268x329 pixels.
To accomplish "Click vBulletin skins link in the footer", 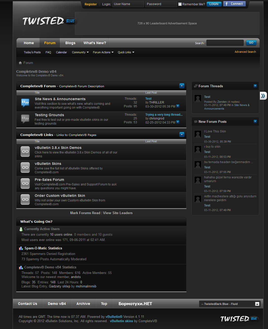I will (x=121, y=321).
